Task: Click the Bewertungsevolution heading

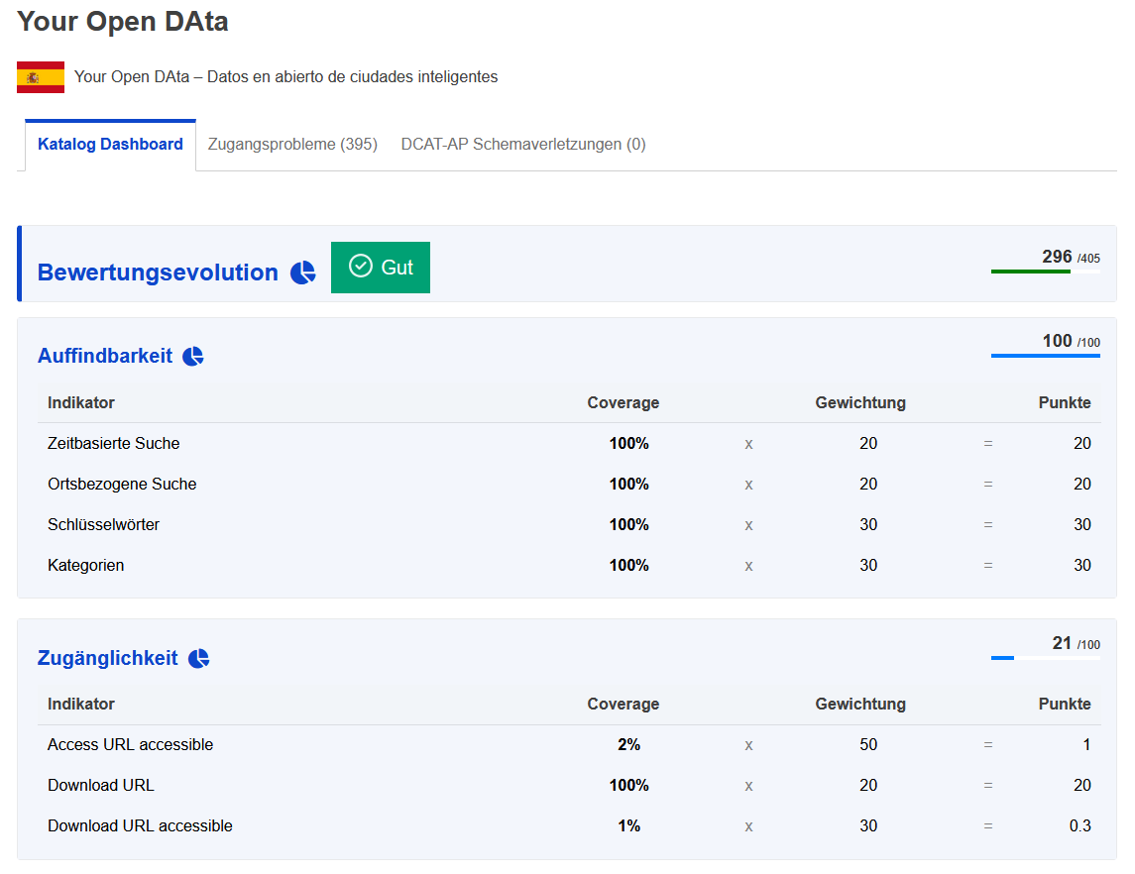Action: (x=158, y=273)
